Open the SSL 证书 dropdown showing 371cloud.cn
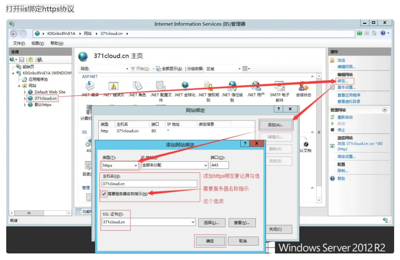 (x=148, y=222)
